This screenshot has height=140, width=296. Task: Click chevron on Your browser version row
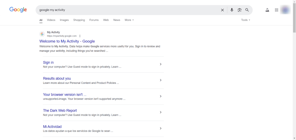click(161, 96)
